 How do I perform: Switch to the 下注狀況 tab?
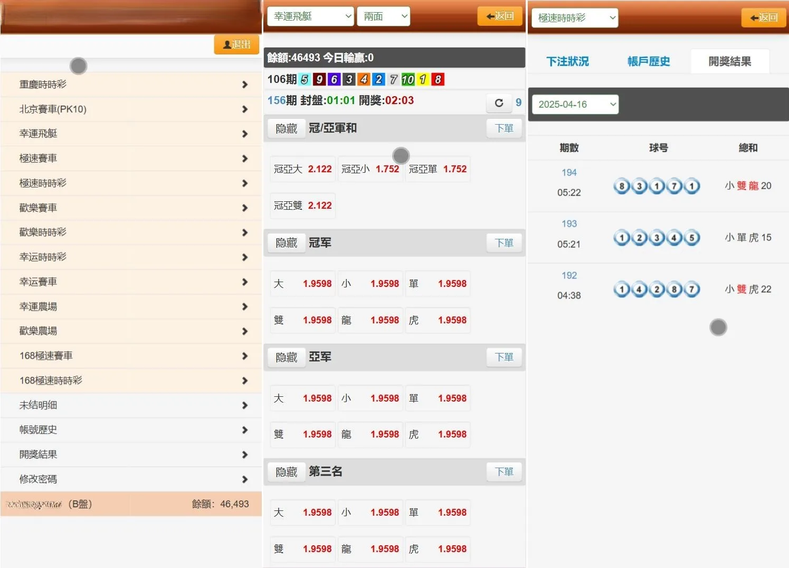pyautogui.click(x=567, y=61)
